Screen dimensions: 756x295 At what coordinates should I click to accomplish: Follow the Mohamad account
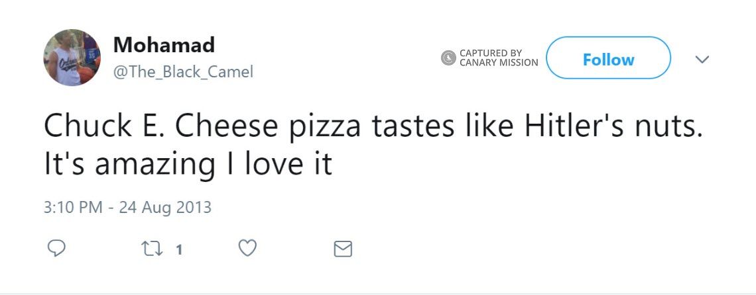pos(608,60)
